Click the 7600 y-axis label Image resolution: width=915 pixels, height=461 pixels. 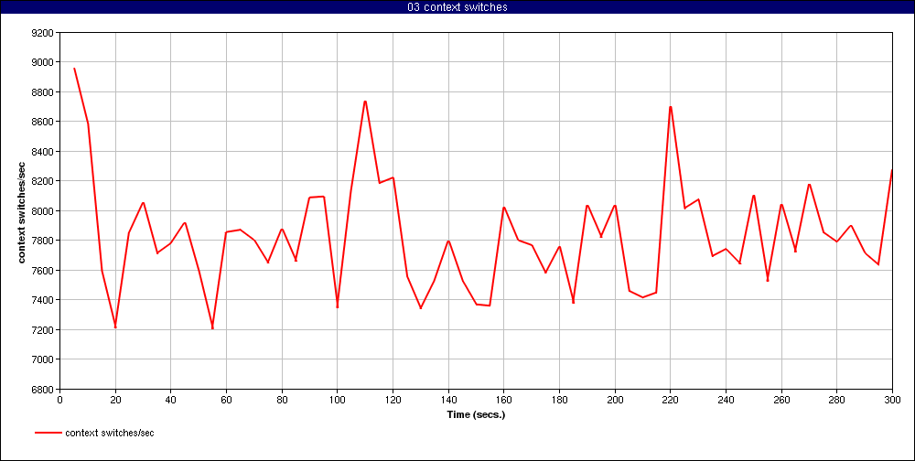(44, 271)
